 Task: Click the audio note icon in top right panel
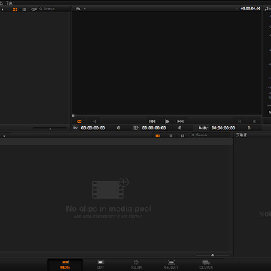coord(266,8)
